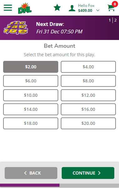Pick the $10.00 bet amount

point(31,95)
